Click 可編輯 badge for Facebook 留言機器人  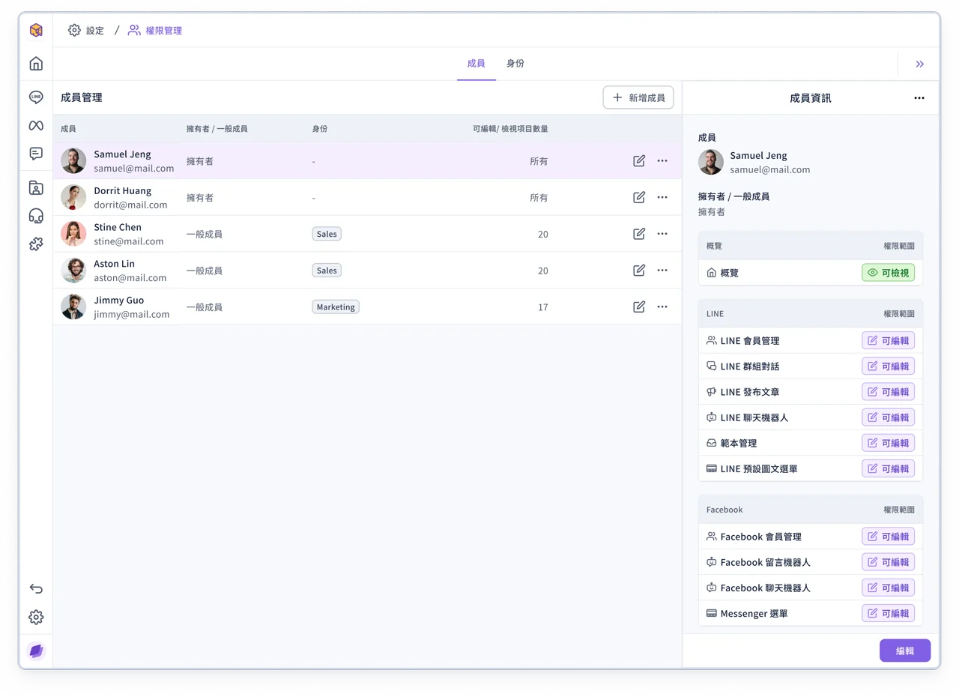click(x=888, y=562)
